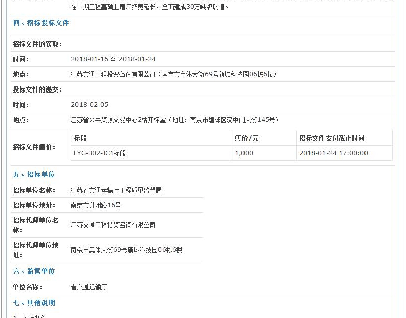Click the 投标文件的递交 label

tap(37, 89)
